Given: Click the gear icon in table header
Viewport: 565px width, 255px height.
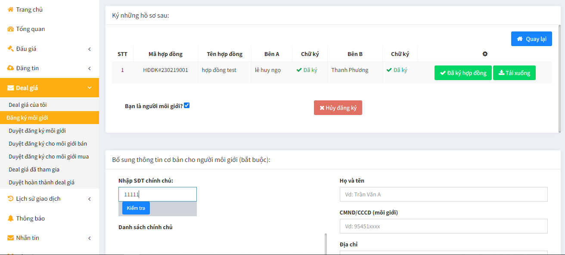Looking at the screenshot, I should pyautogui.click(x=485, y=54).
